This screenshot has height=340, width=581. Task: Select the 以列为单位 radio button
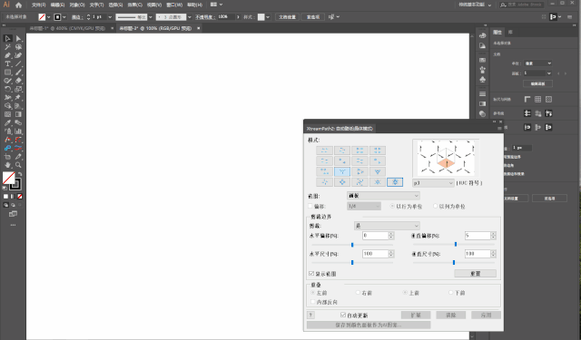[436, 206]
